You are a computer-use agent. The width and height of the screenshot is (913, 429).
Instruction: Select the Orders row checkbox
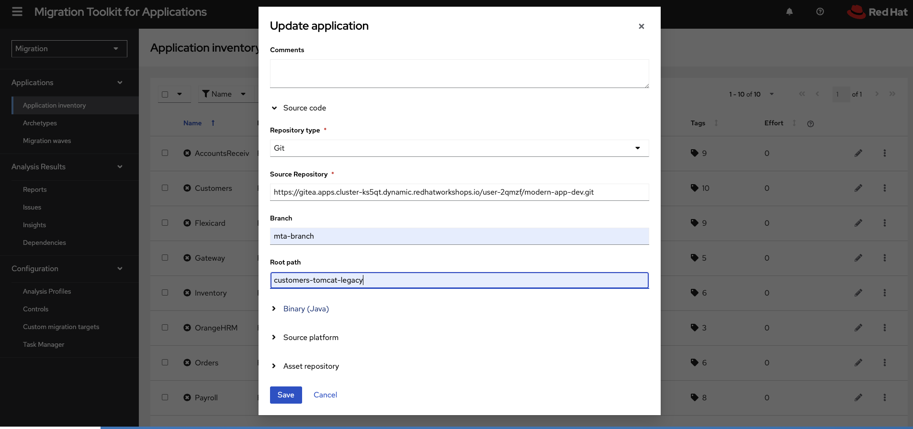point(165,363)
